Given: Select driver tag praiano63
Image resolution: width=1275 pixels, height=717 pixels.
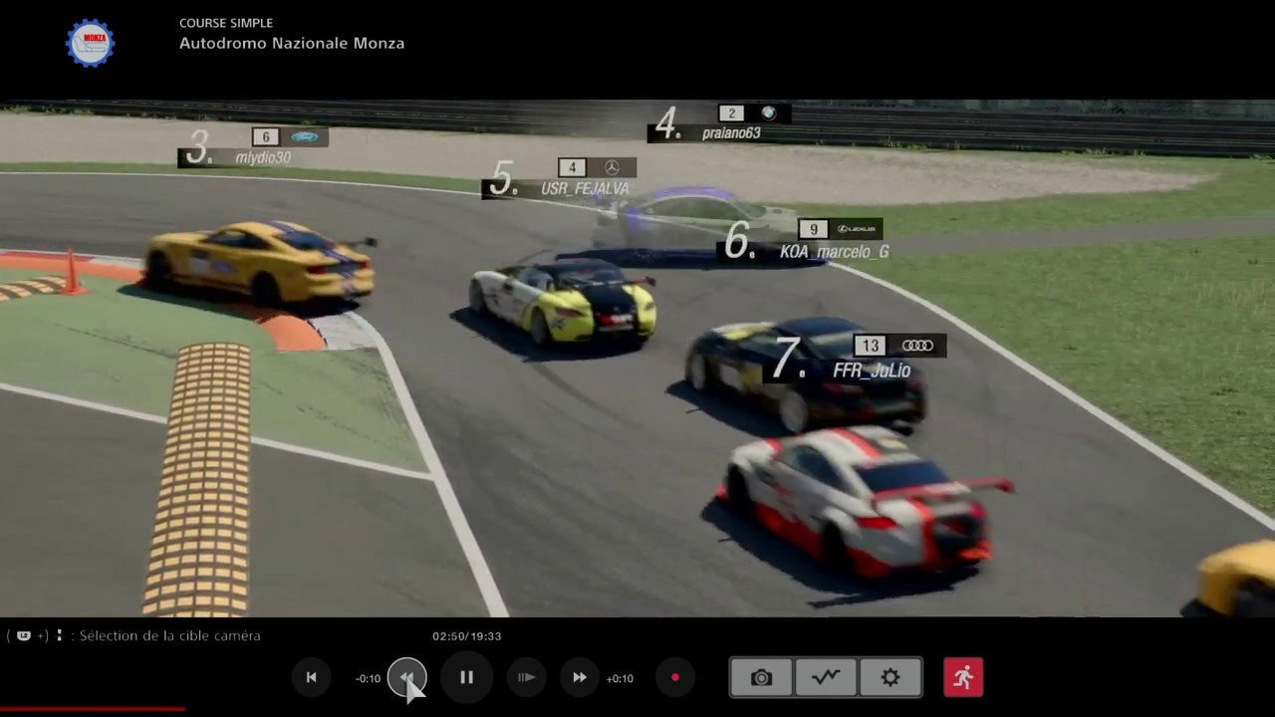Looking at the screenshot, I should pyautogui.click(x=731, y=133).
